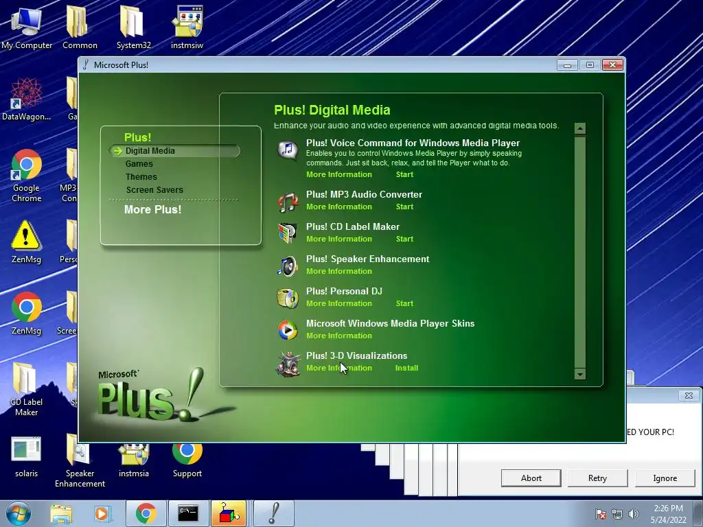Start Plus! Personal DJ
Image resolution: width=703 pixels, height=527 pixels.
[x=404, y=303]
